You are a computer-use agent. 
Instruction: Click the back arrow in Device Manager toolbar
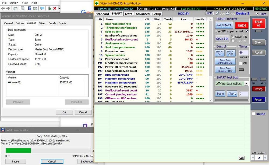pos(2,9)
